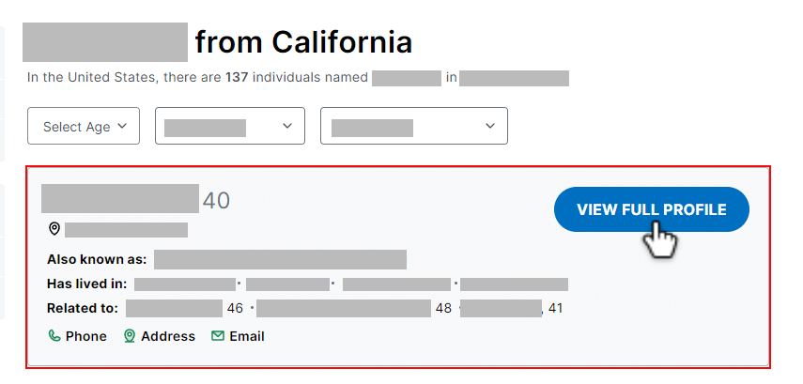The image size is (803, 384).
Task: Open the related person aged 46
Action: coord(174,309)
